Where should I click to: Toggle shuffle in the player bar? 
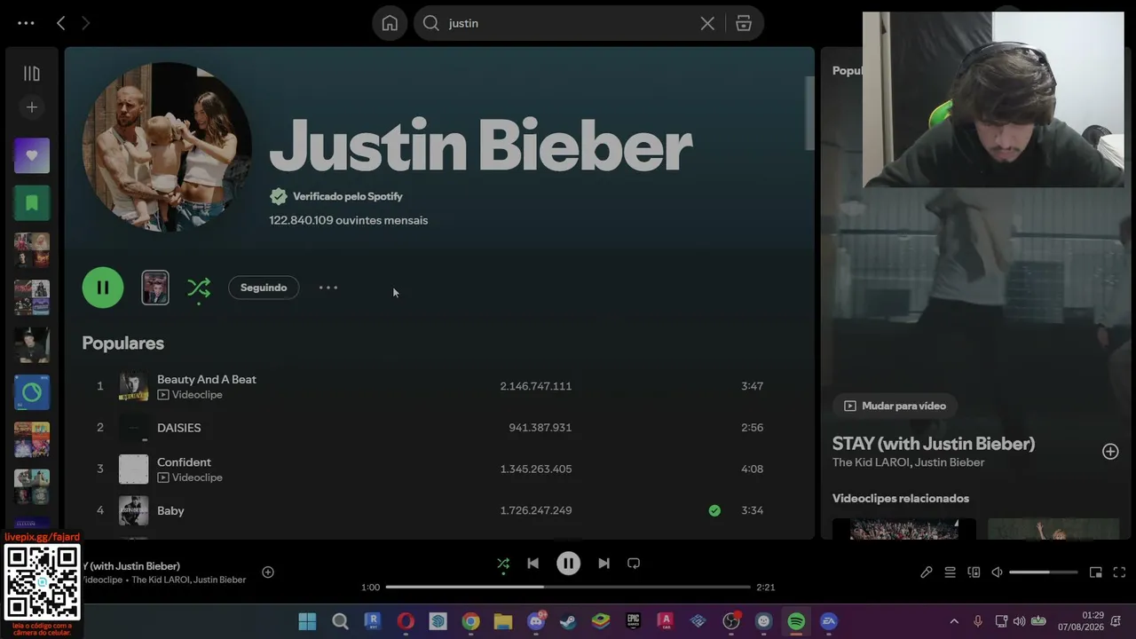(503, 564)
